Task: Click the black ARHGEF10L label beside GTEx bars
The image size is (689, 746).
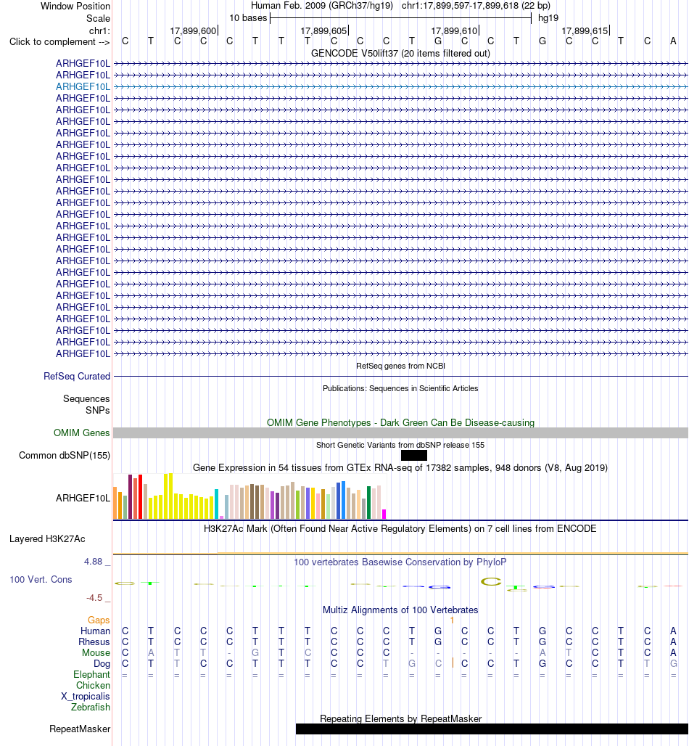Action: [83, 498]
